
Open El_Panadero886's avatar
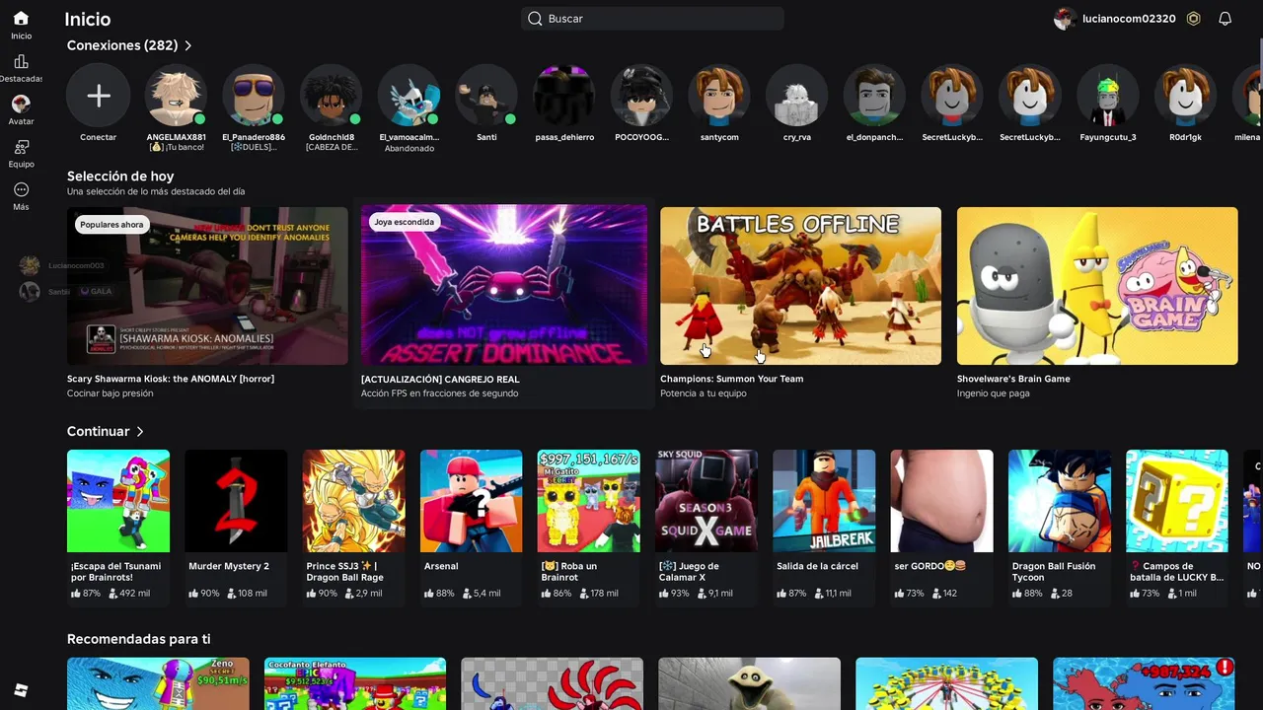(x=254, y=96)
